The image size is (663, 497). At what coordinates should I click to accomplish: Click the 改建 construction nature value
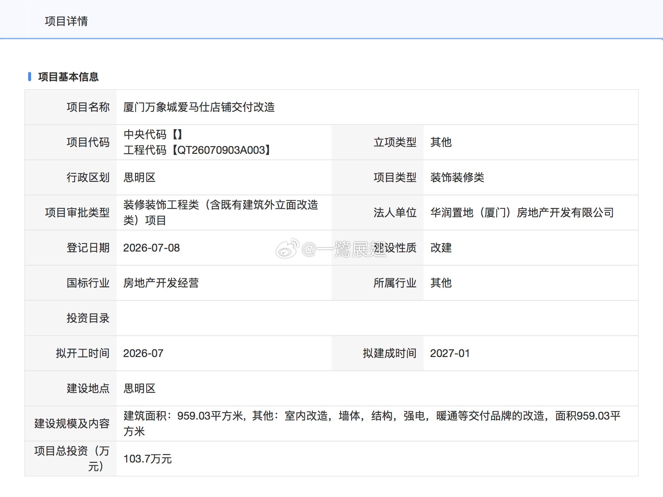[441, 248]
